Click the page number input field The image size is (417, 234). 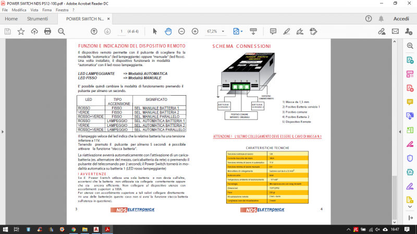point(121,31)
